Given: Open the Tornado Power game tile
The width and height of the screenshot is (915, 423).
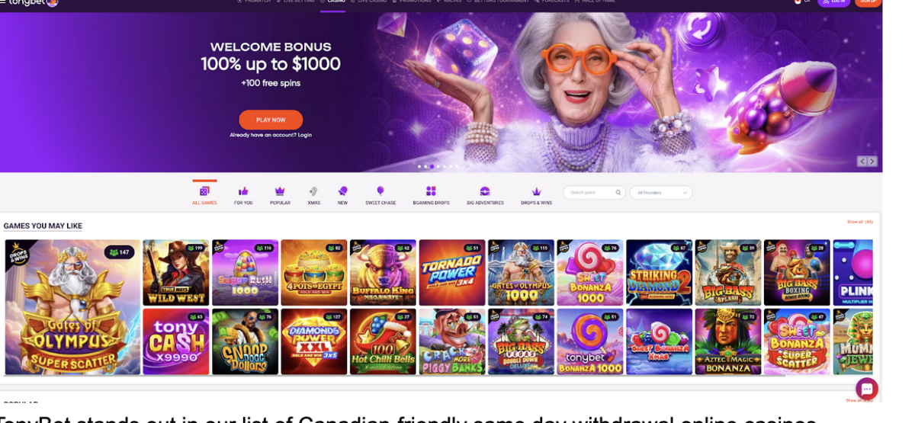Looking at the screenshot, I should click(x=452, y=273).
